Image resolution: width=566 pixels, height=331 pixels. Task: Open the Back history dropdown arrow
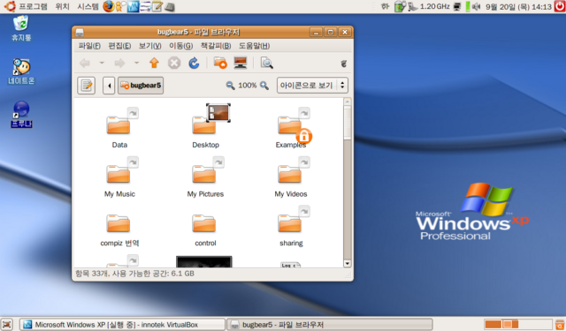pyautogui.click(x=103, y=63)
